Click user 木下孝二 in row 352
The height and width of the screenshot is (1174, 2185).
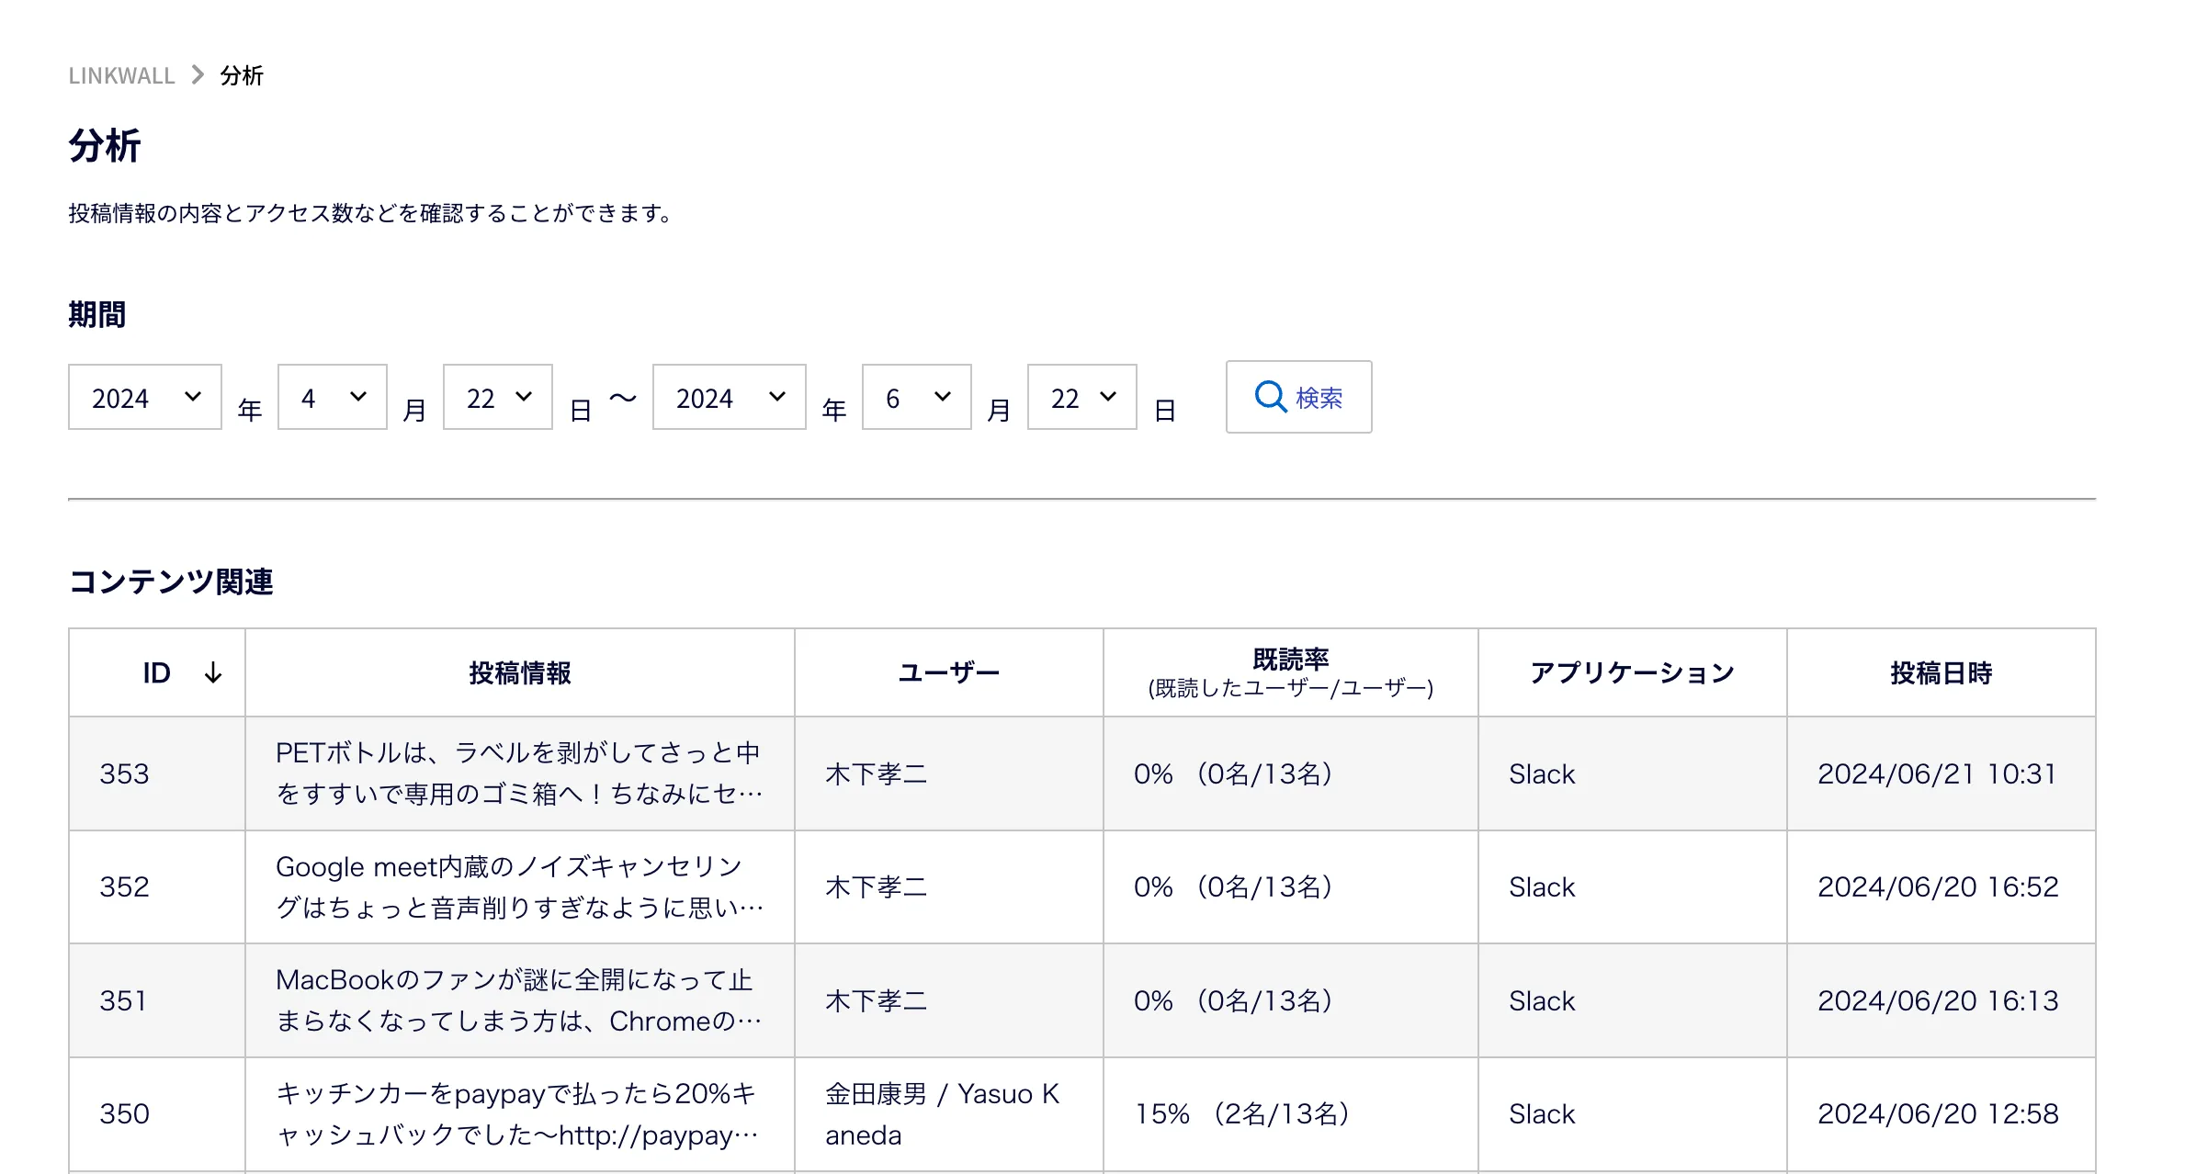point(877,887)
